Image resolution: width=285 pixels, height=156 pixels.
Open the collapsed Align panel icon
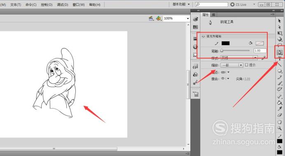195,39
